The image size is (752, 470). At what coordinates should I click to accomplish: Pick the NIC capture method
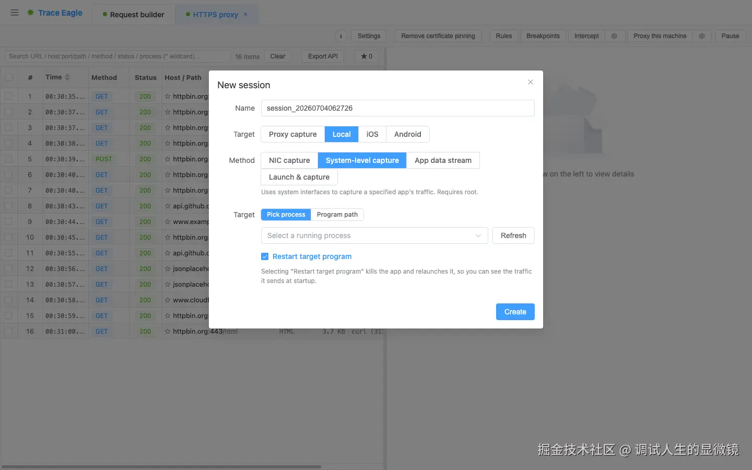(x=289, y=160)
